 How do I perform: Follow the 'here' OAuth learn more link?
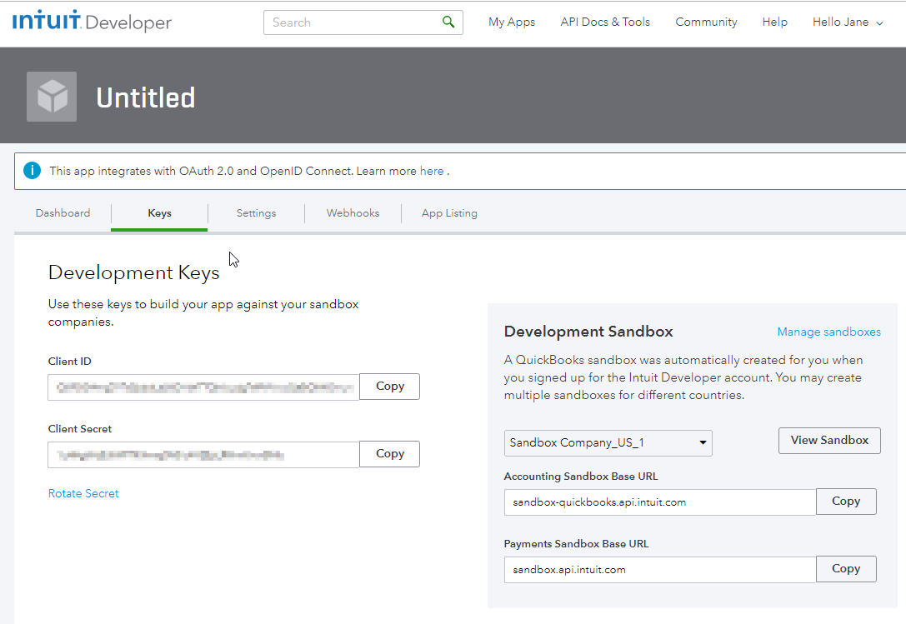pyautogui.click(x=432, y=171)
